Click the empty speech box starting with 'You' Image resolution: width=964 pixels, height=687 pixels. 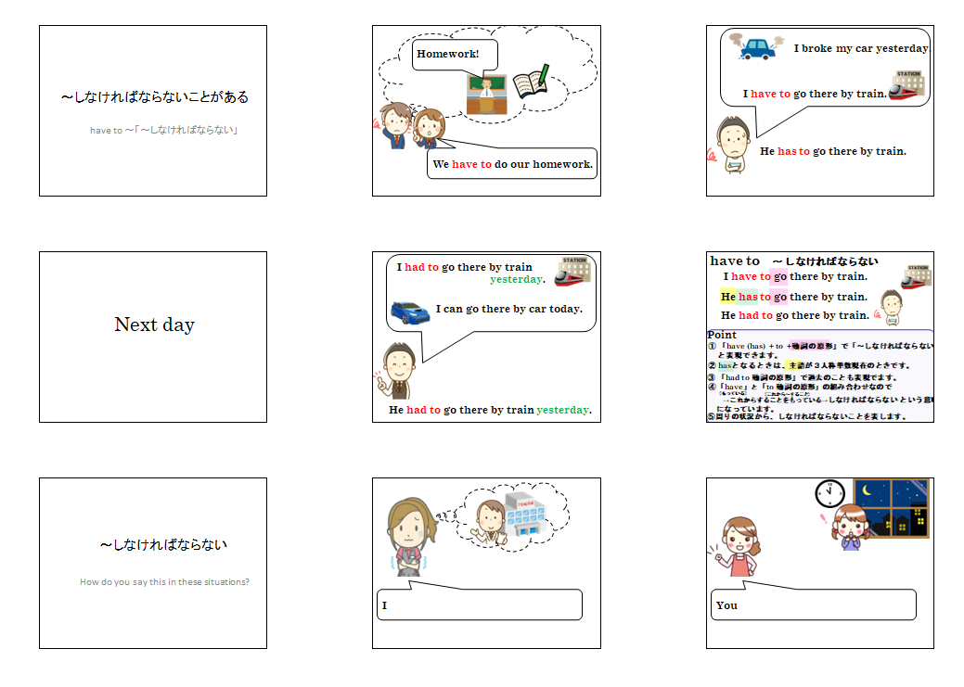(x=814, y=604)
